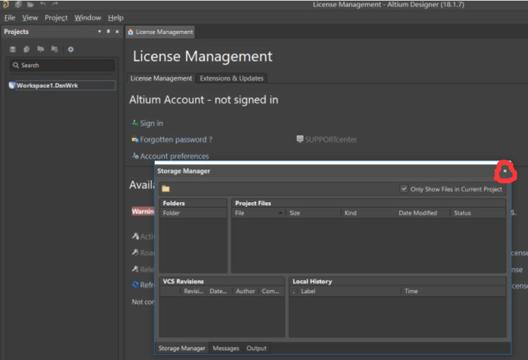
Task: Click the folder icon in Storage Manager toolbar
Action: (x=165, y=189)
